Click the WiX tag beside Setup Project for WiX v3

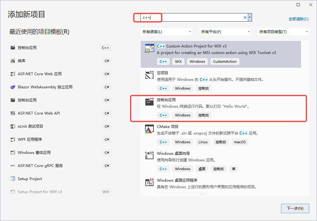(x=106, y=192)
